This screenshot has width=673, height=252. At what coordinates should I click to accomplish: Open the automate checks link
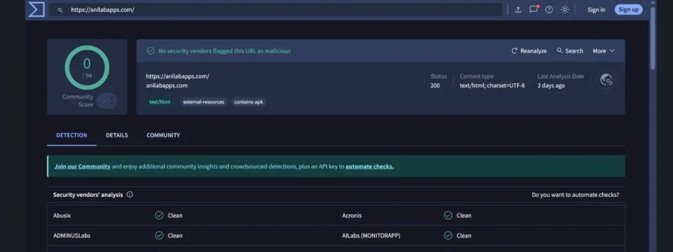pyautogui.click(x=369, y=166)
